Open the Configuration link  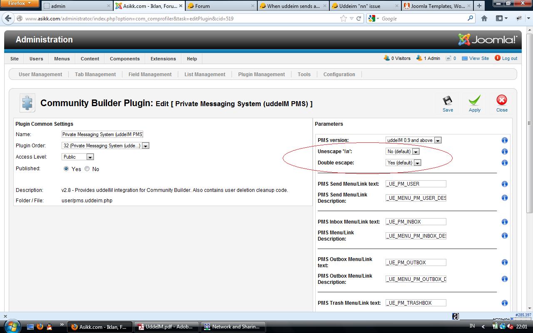[339, 75]
